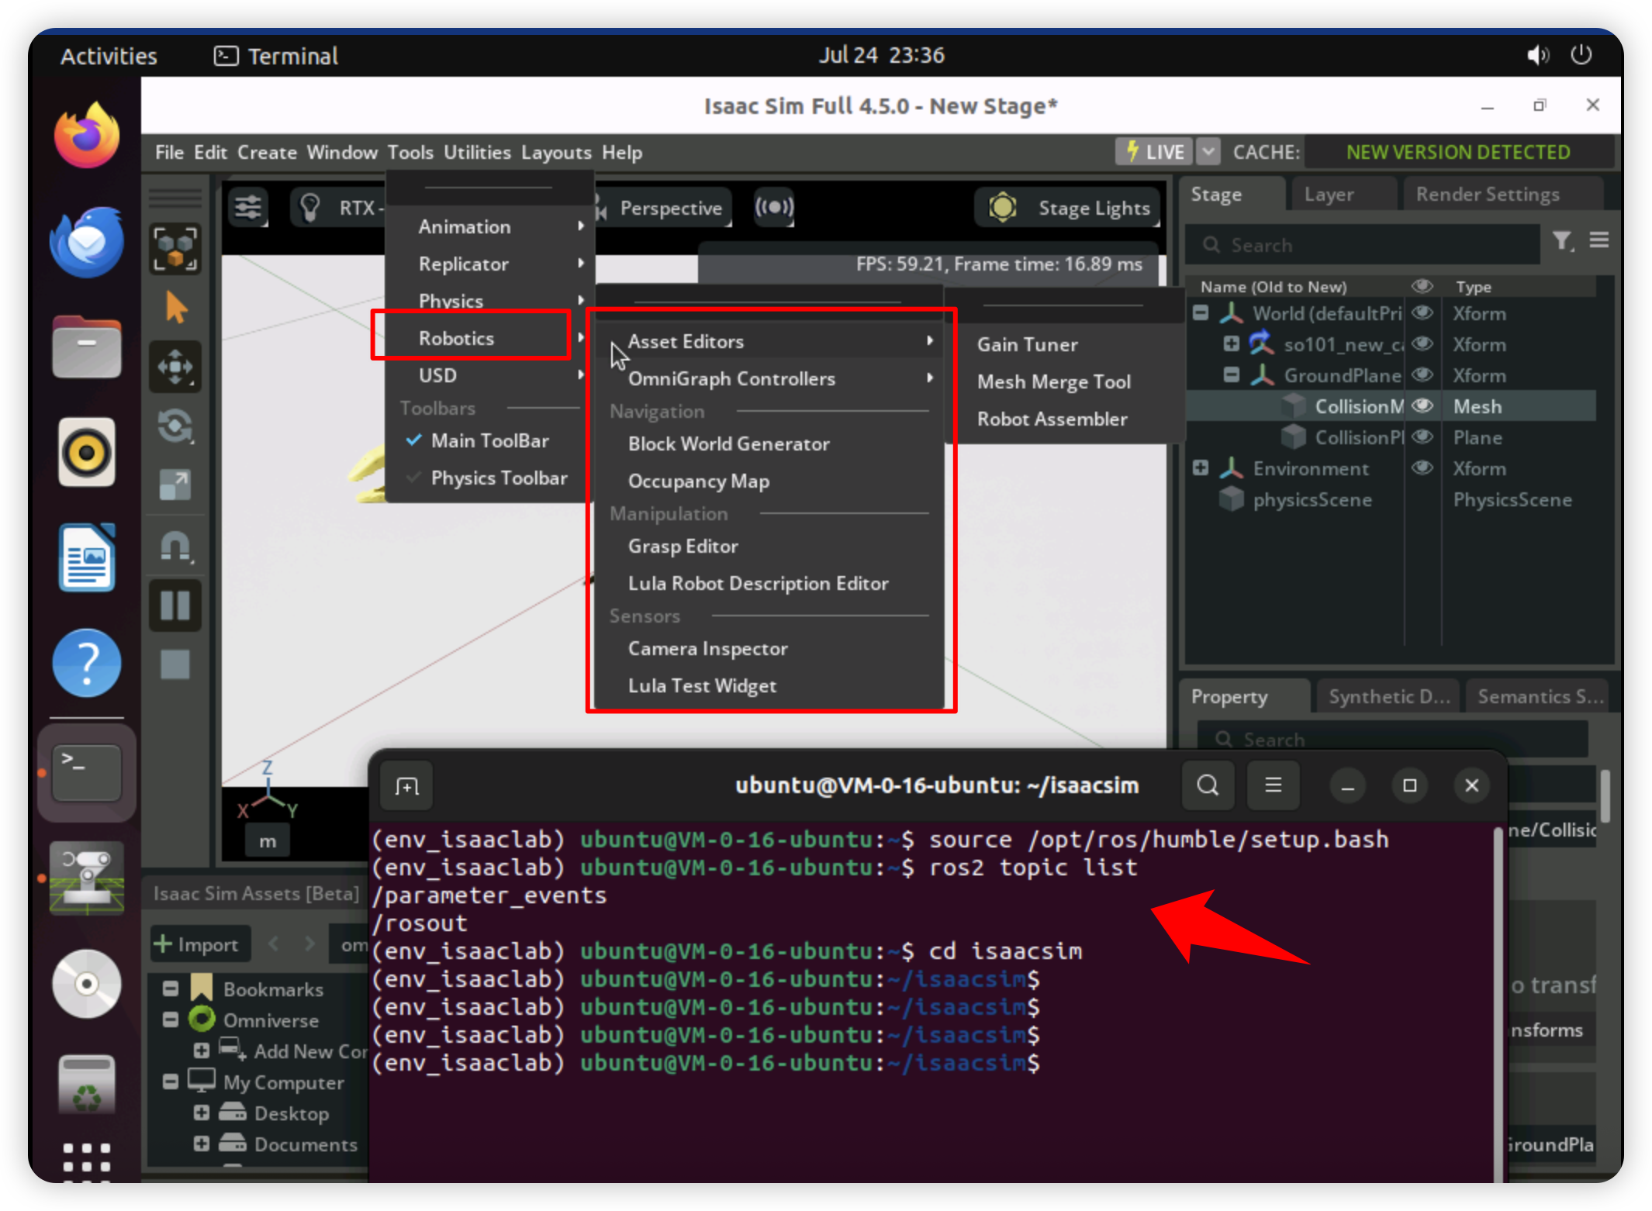This screenshot has width=1652, height=1211.
Task: Open the OmniGraph Controllers submenu
Action: coord(768,378)
